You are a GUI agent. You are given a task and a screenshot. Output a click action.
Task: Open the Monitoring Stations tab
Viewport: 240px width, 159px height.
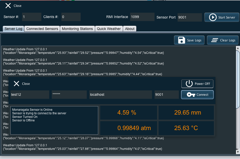[x=77, y=29]
